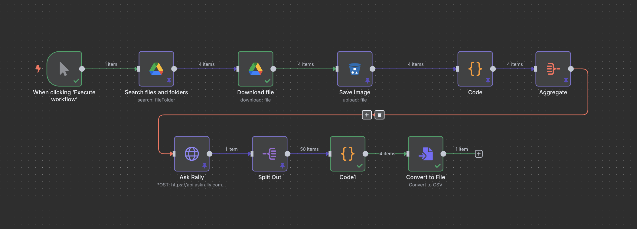The image size is (637, 229).
Task: Open the Download file Google Drive node
Action: 256,69
